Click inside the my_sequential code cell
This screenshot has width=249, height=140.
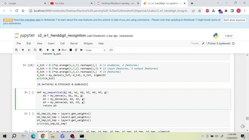click(x=133, y=99)
